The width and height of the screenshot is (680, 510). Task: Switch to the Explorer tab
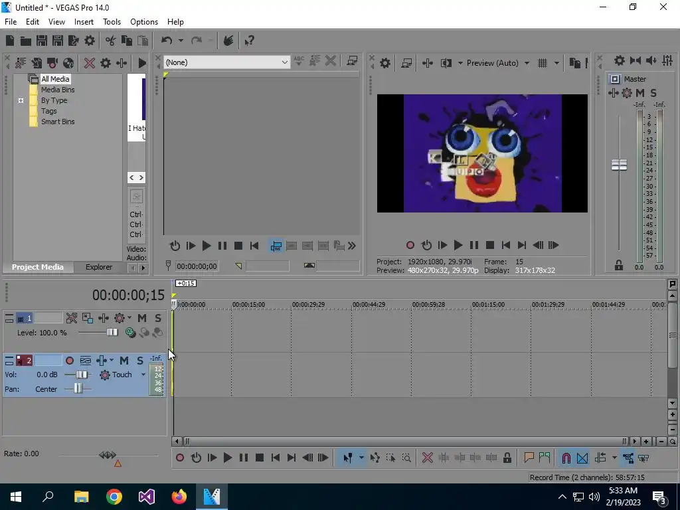tap(99, 267)
